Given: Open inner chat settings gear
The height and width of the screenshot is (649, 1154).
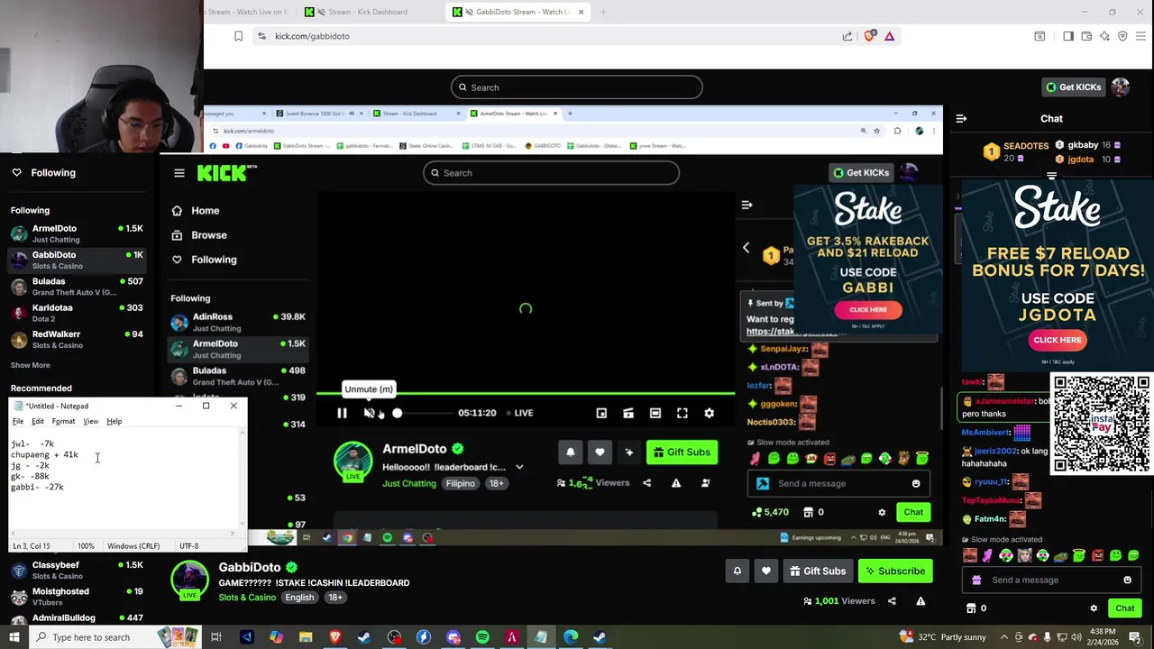Looking at the screenshot, I should [x=882, y=512].
